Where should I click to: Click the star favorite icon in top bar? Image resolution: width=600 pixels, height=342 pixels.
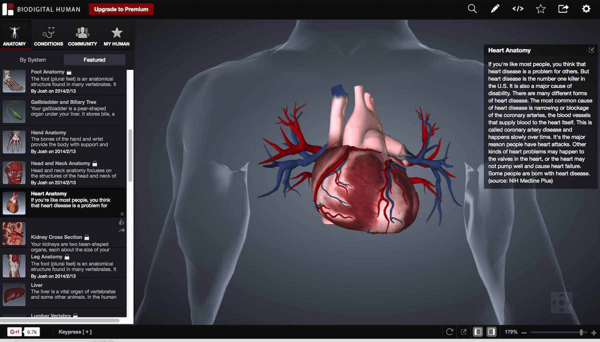pos(541,9)
